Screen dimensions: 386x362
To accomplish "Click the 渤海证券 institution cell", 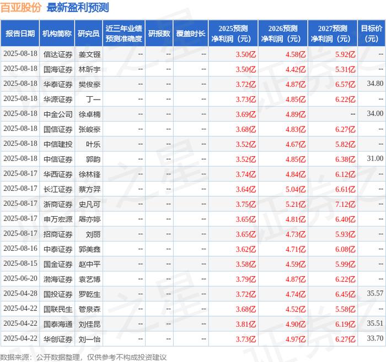I will tap(58, 279).
